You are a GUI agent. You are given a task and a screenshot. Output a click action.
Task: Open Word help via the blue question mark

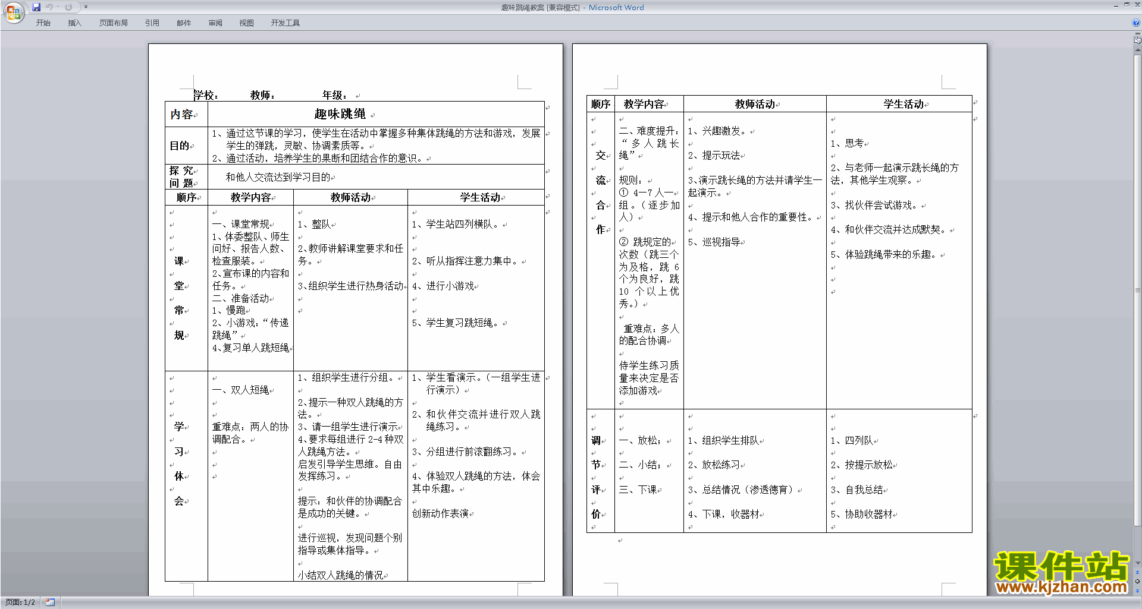[1136, 23]
